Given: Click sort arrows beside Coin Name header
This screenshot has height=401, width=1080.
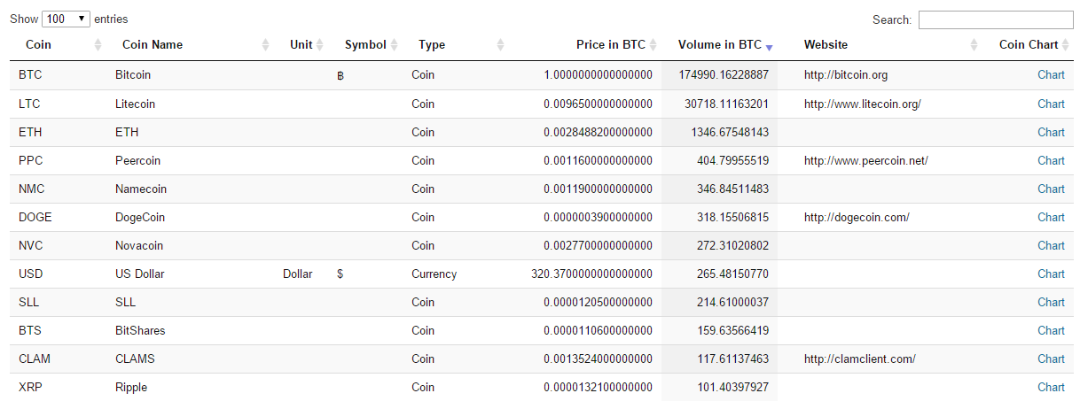Looking at the screenshot, I should [x=265, y=44].
